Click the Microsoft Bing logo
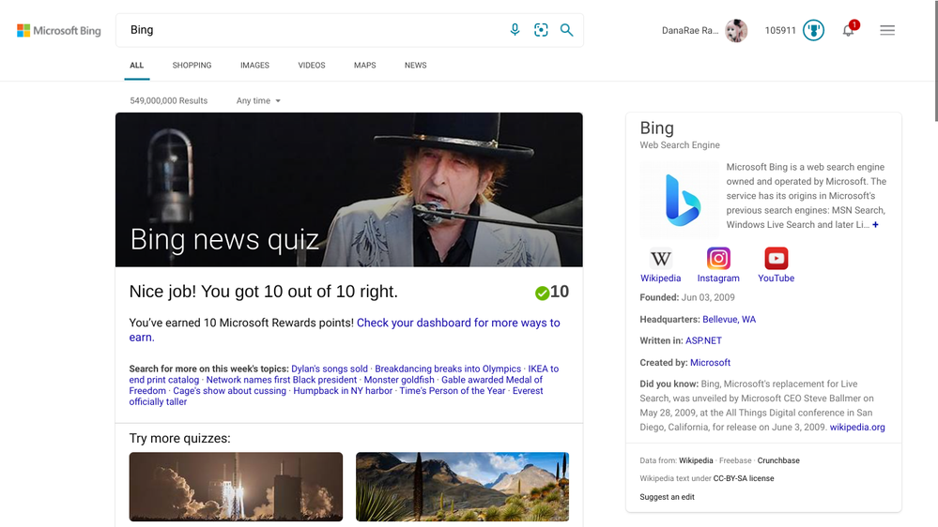Screen dimensions: 938x527 coord(58,30)
